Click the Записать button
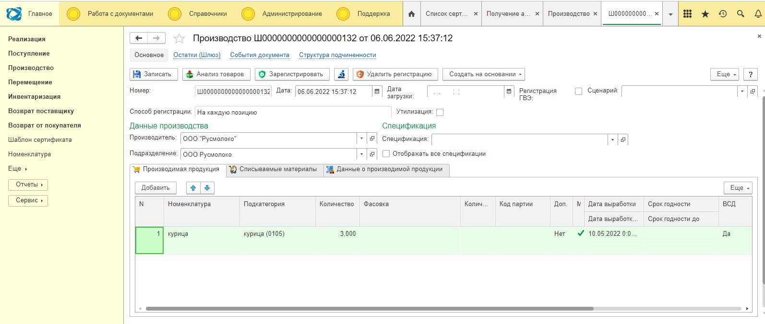 tap(154, 74)
